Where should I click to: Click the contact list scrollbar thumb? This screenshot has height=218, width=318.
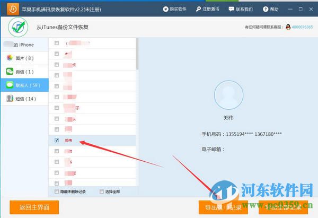pos(137,54)
